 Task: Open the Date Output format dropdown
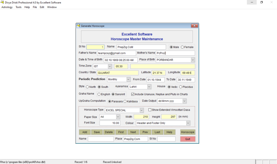point(184,101)
